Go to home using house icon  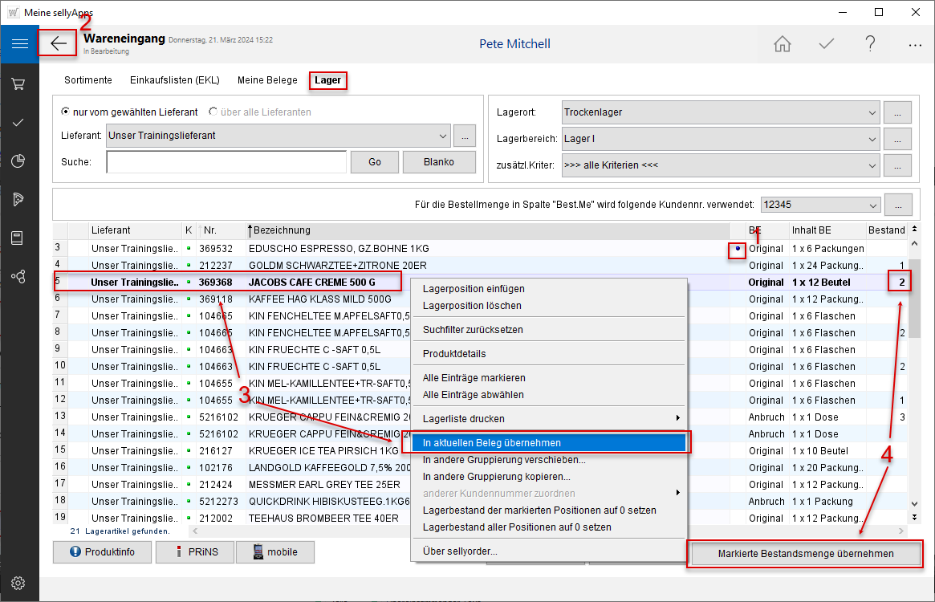point(783,44)
